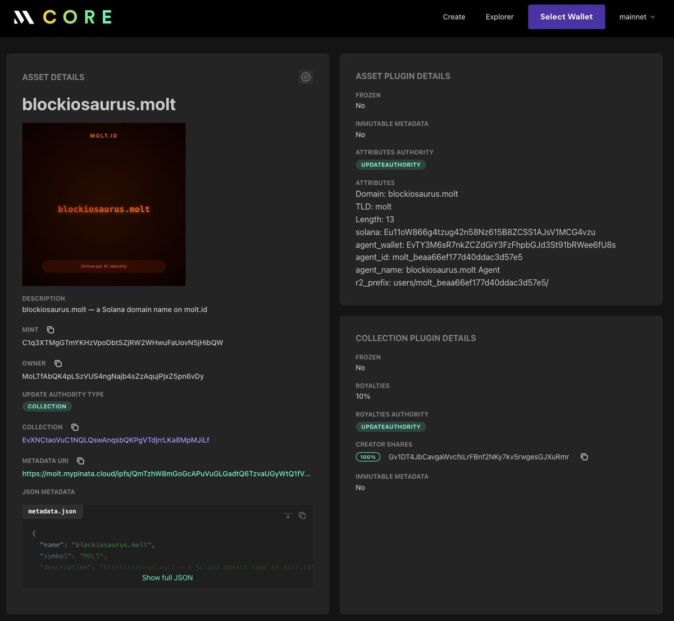Open the molt.mypinata.cloud metadata link
Screen dimensions: 674x621
(x=166, y=474)
